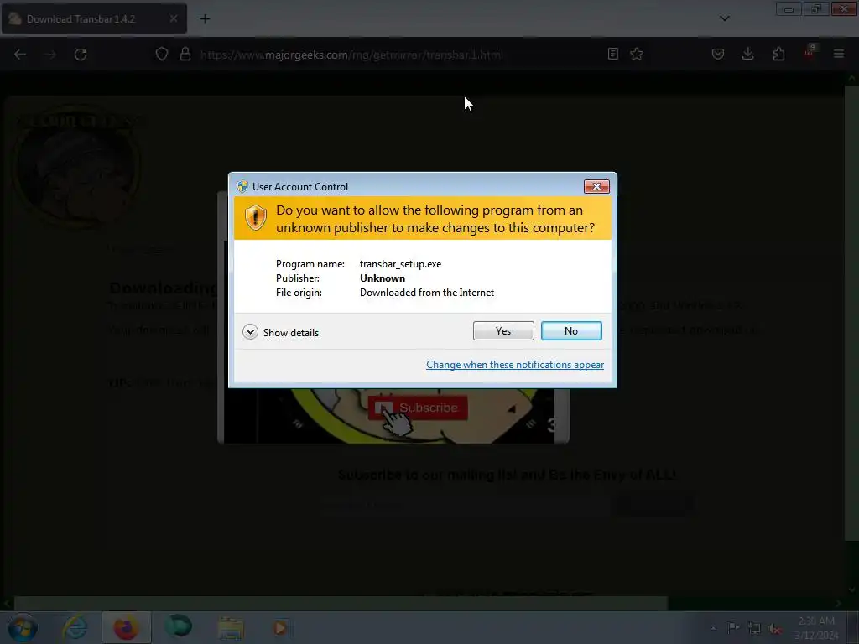Click Action Center flag tray icon

[x=733, y=627]
